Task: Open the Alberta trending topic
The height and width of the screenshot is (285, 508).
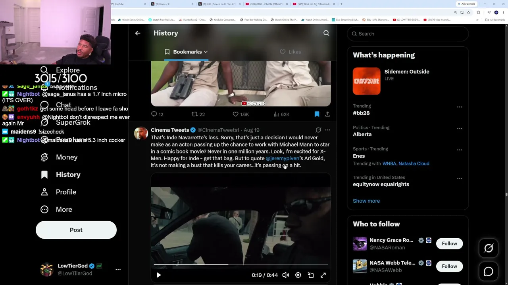Action: pyautogui.click(x=362, y=134)
